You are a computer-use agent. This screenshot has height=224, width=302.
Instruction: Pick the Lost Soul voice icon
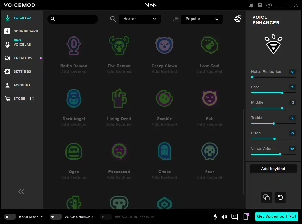[209, 45]
